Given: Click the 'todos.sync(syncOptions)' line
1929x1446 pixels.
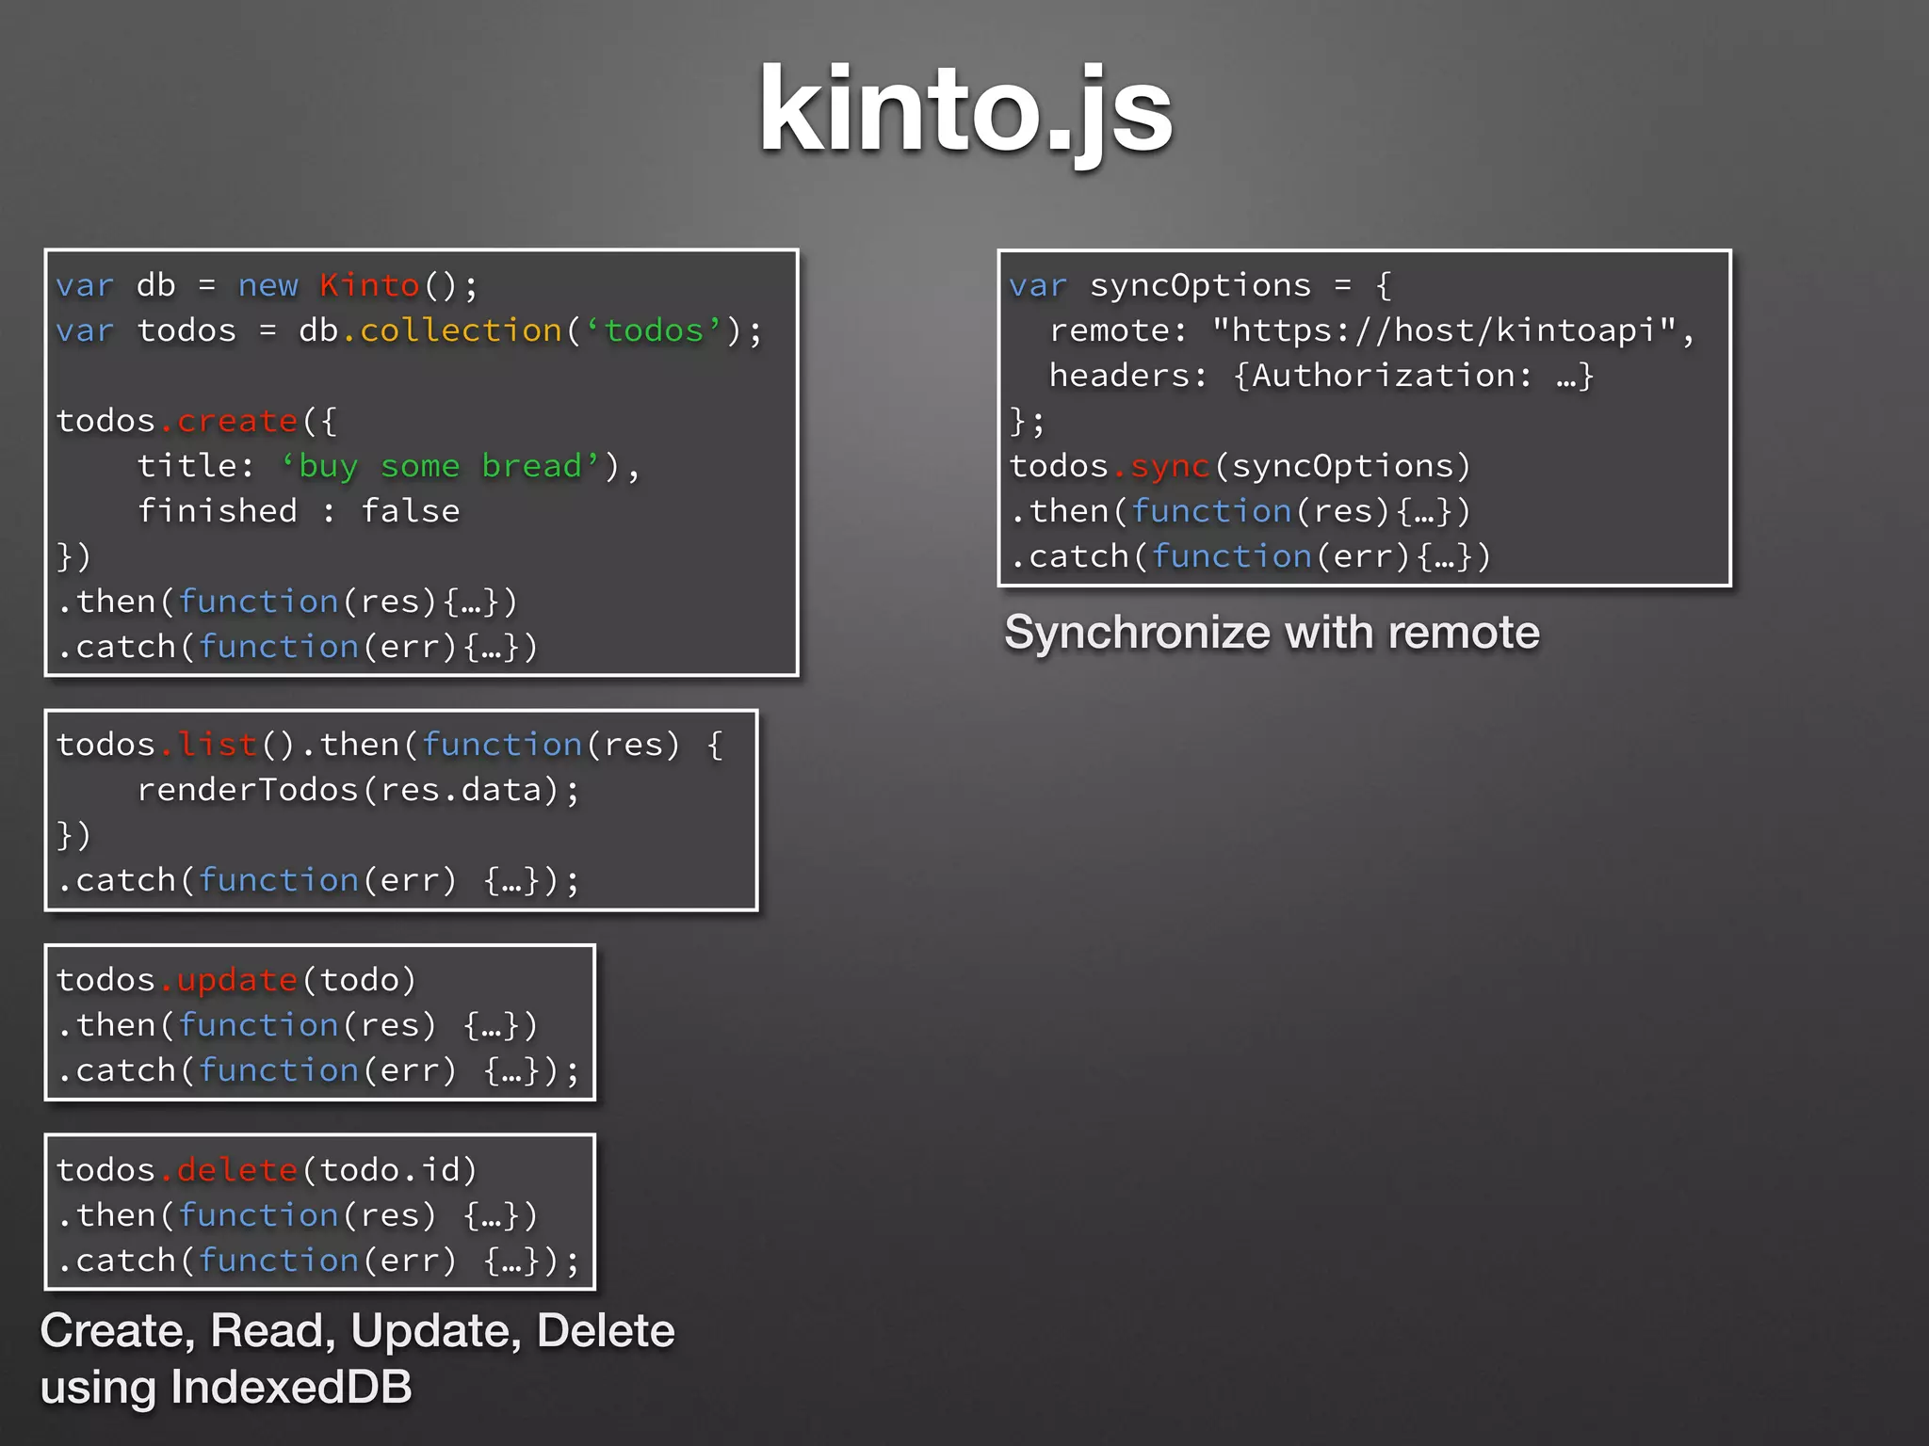Looking at the screenshot, I should [1240, 466].
